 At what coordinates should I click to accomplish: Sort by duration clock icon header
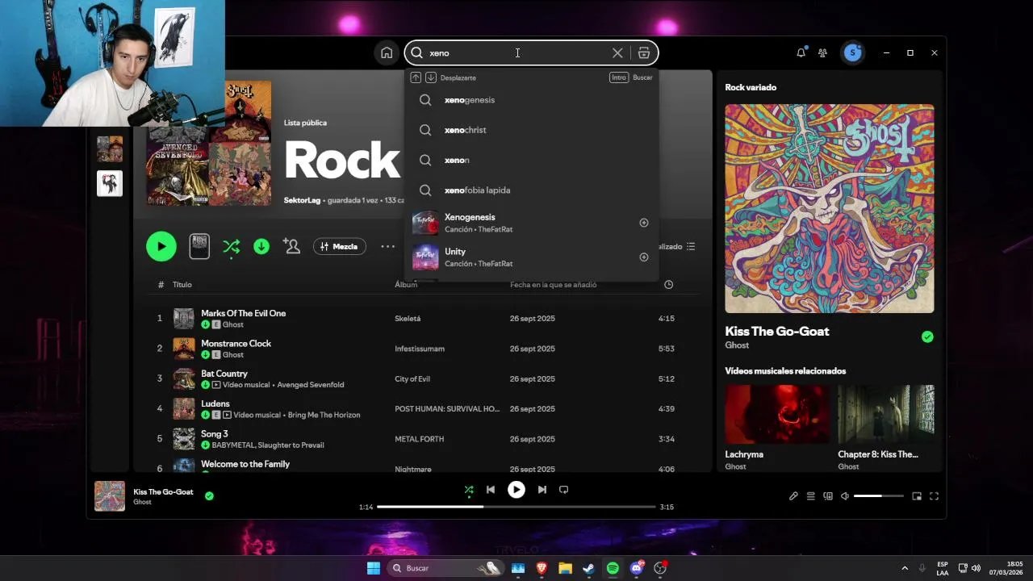pos(668,285)
